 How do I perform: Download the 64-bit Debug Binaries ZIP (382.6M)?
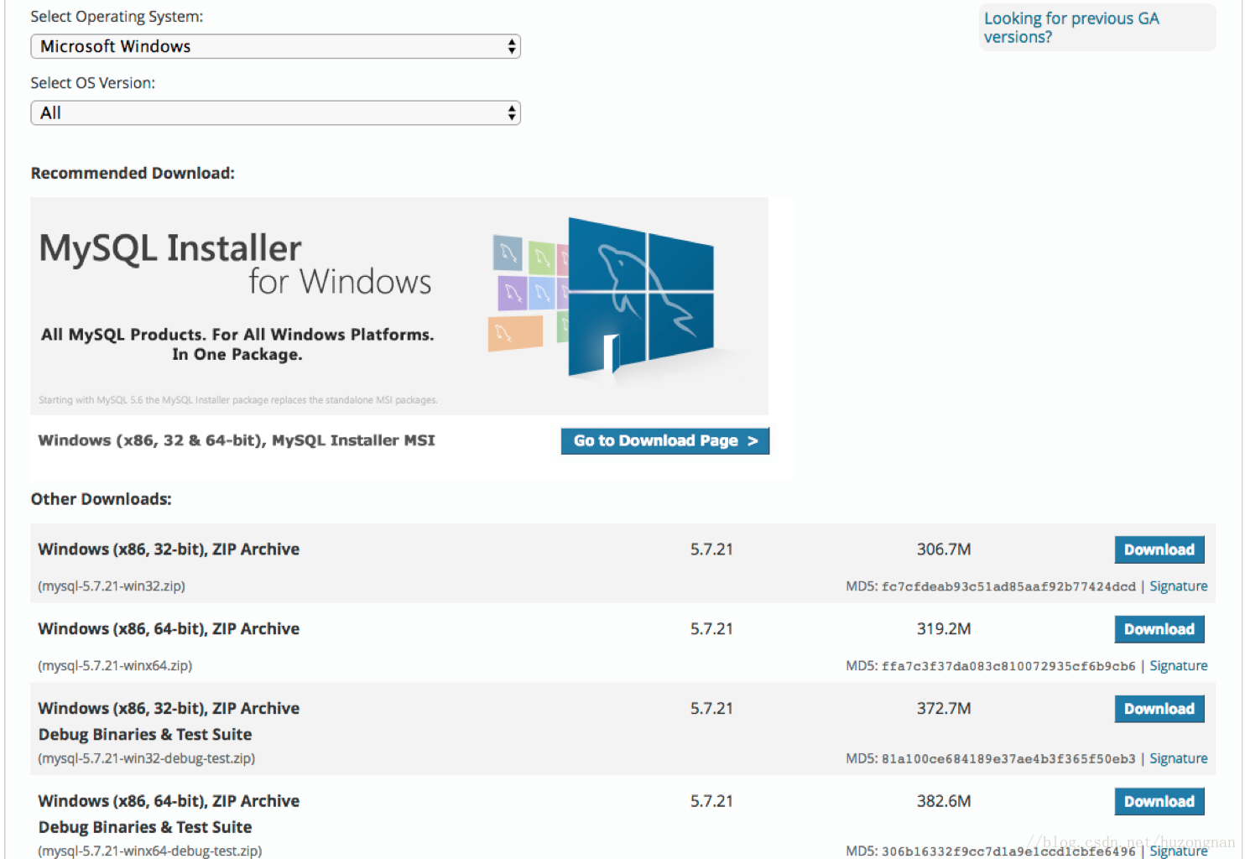(1159, 801)
